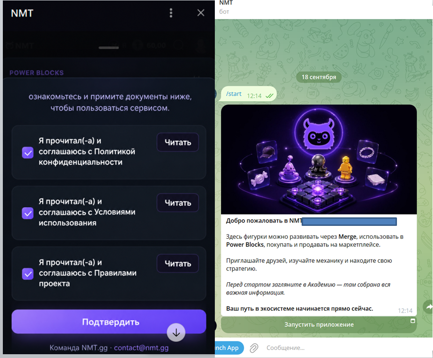Click the paperclip attachment icon

254,348
